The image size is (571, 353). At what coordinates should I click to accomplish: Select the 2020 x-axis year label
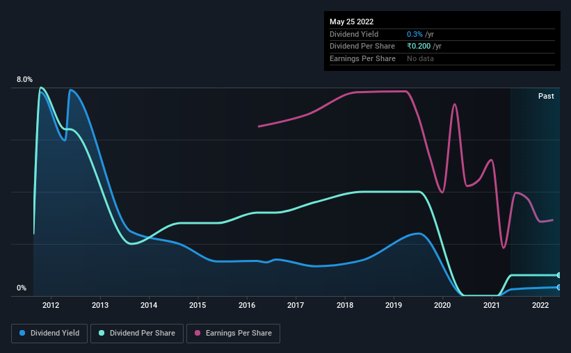(443, 305)
